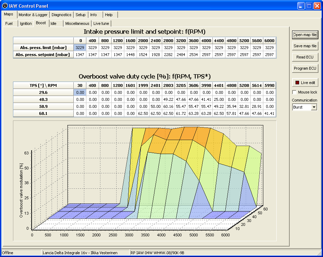Click the RPM 2803 column header in duty table
The height and width of the screenshot is (257, 323).
(x=168, y=85)
